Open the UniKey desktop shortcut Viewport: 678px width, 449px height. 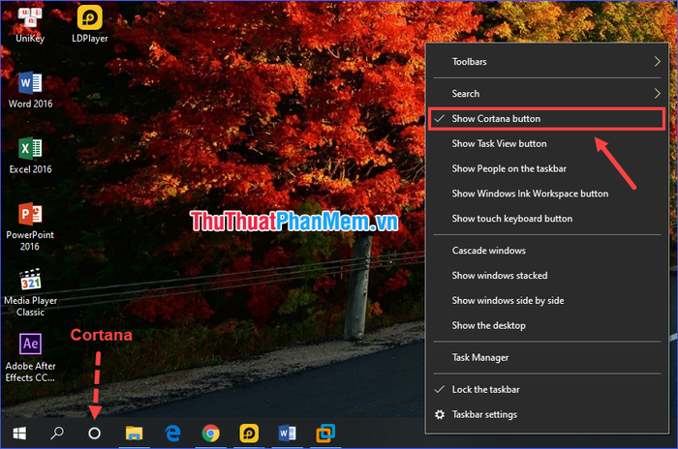tap(30, 25)
